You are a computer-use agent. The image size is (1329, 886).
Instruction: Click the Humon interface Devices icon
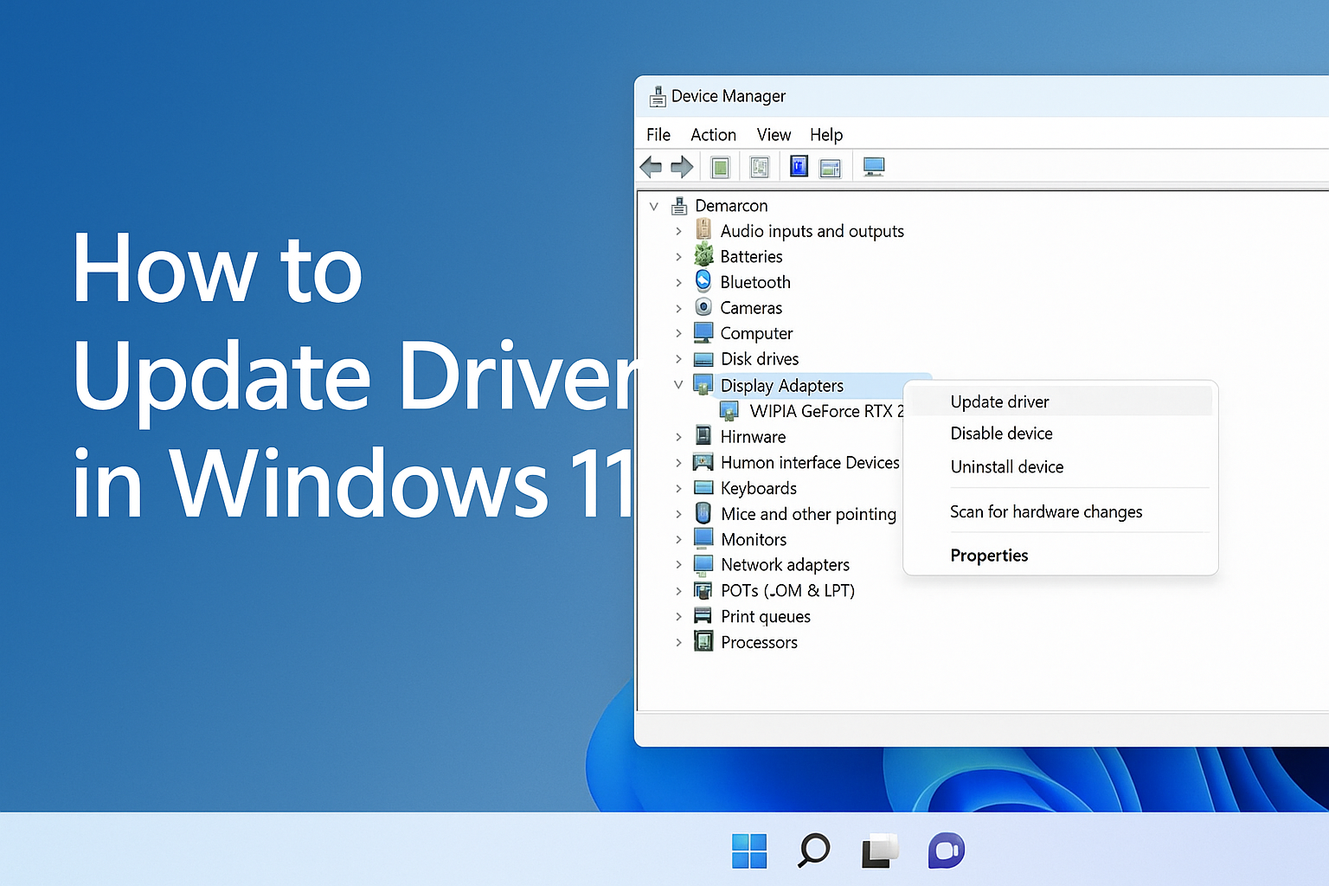tap(703, 462)
